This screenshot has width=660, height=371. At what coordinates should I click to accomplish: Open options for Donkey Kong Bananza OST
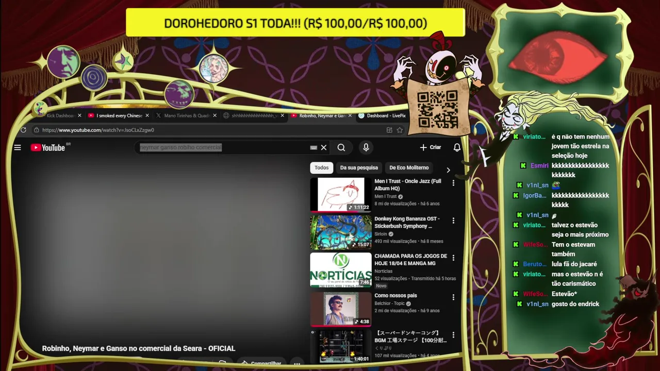[453, 221]
